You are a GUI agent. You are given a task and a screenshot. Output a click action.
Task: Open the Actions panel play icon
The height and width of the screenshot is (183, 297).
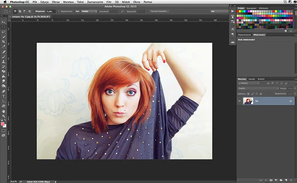(x=232, y=11)
